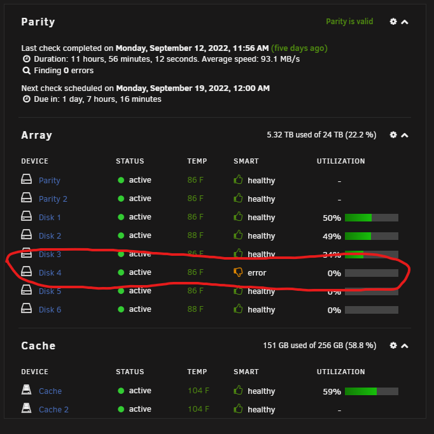Collapse the Cache section
The width and height of the screenshot is (434, 434).
tap(405, 346)
